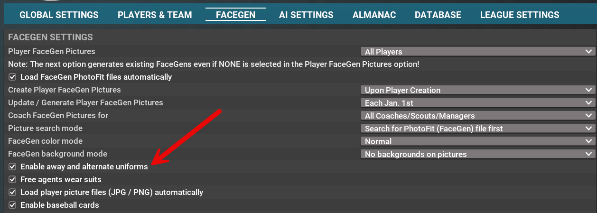Open Picture search mode dropdown
This screenshot has height=213, width=597.
click(x=477, y=129)
